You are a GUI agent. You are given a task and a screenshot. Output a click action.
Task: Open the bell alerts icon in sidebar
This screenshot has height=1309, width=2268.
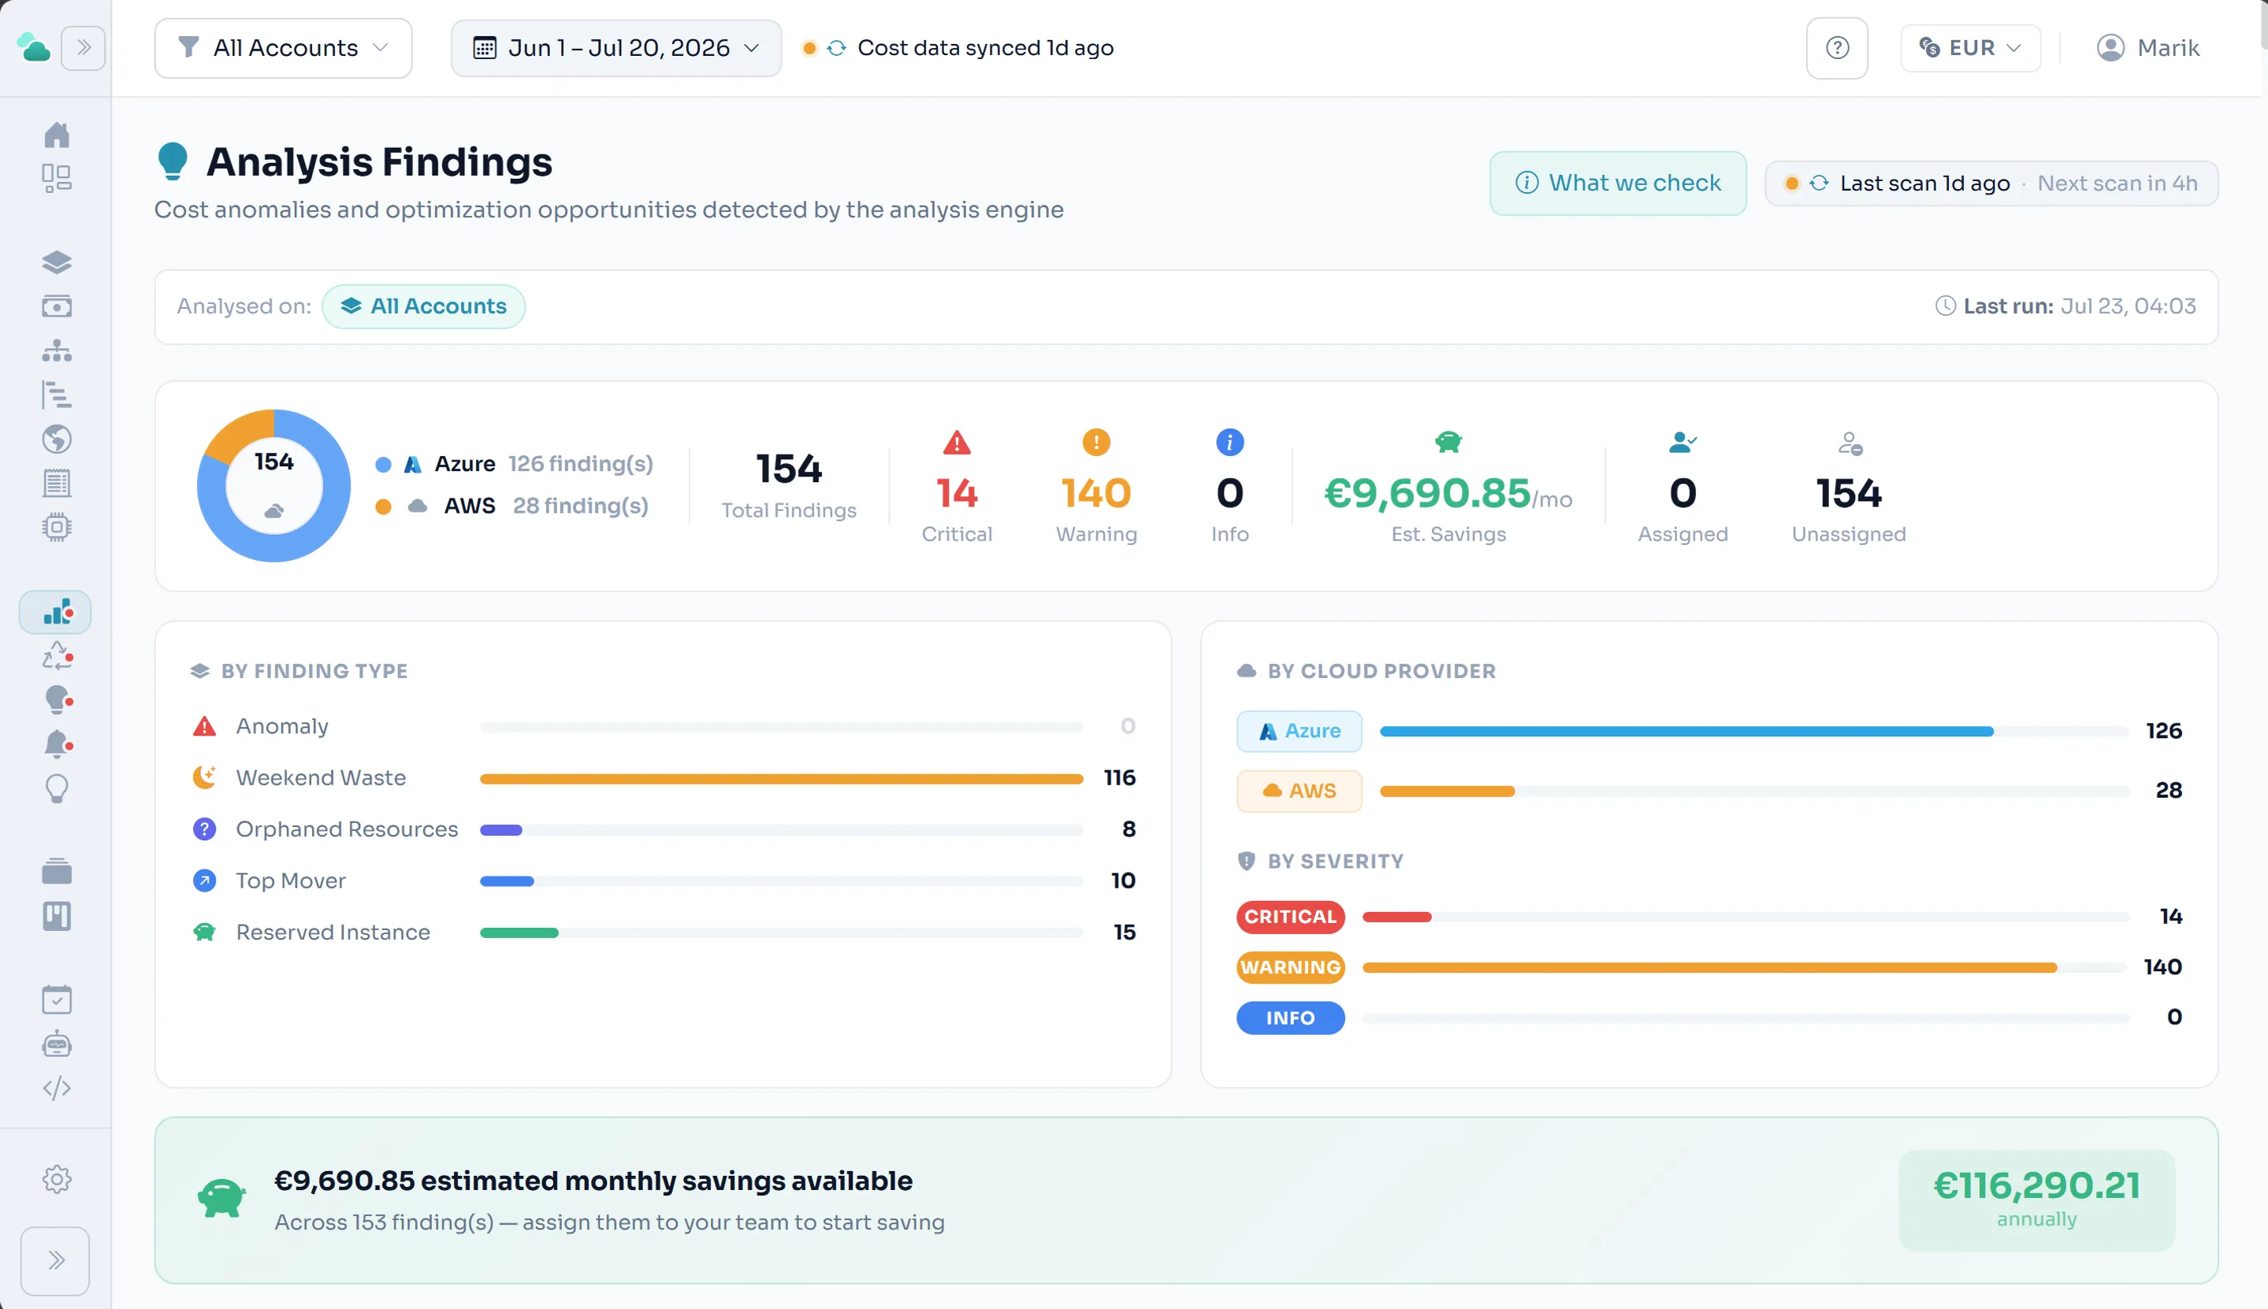[56, 744]
